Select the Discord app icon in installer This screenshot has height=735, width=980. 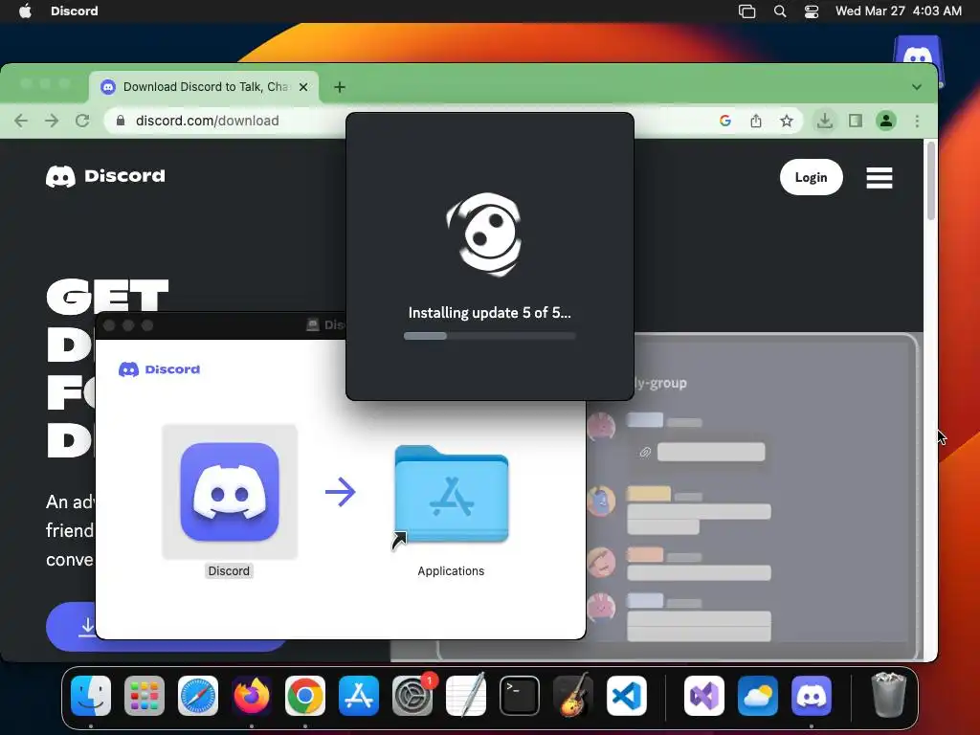[x=230, y=492]
